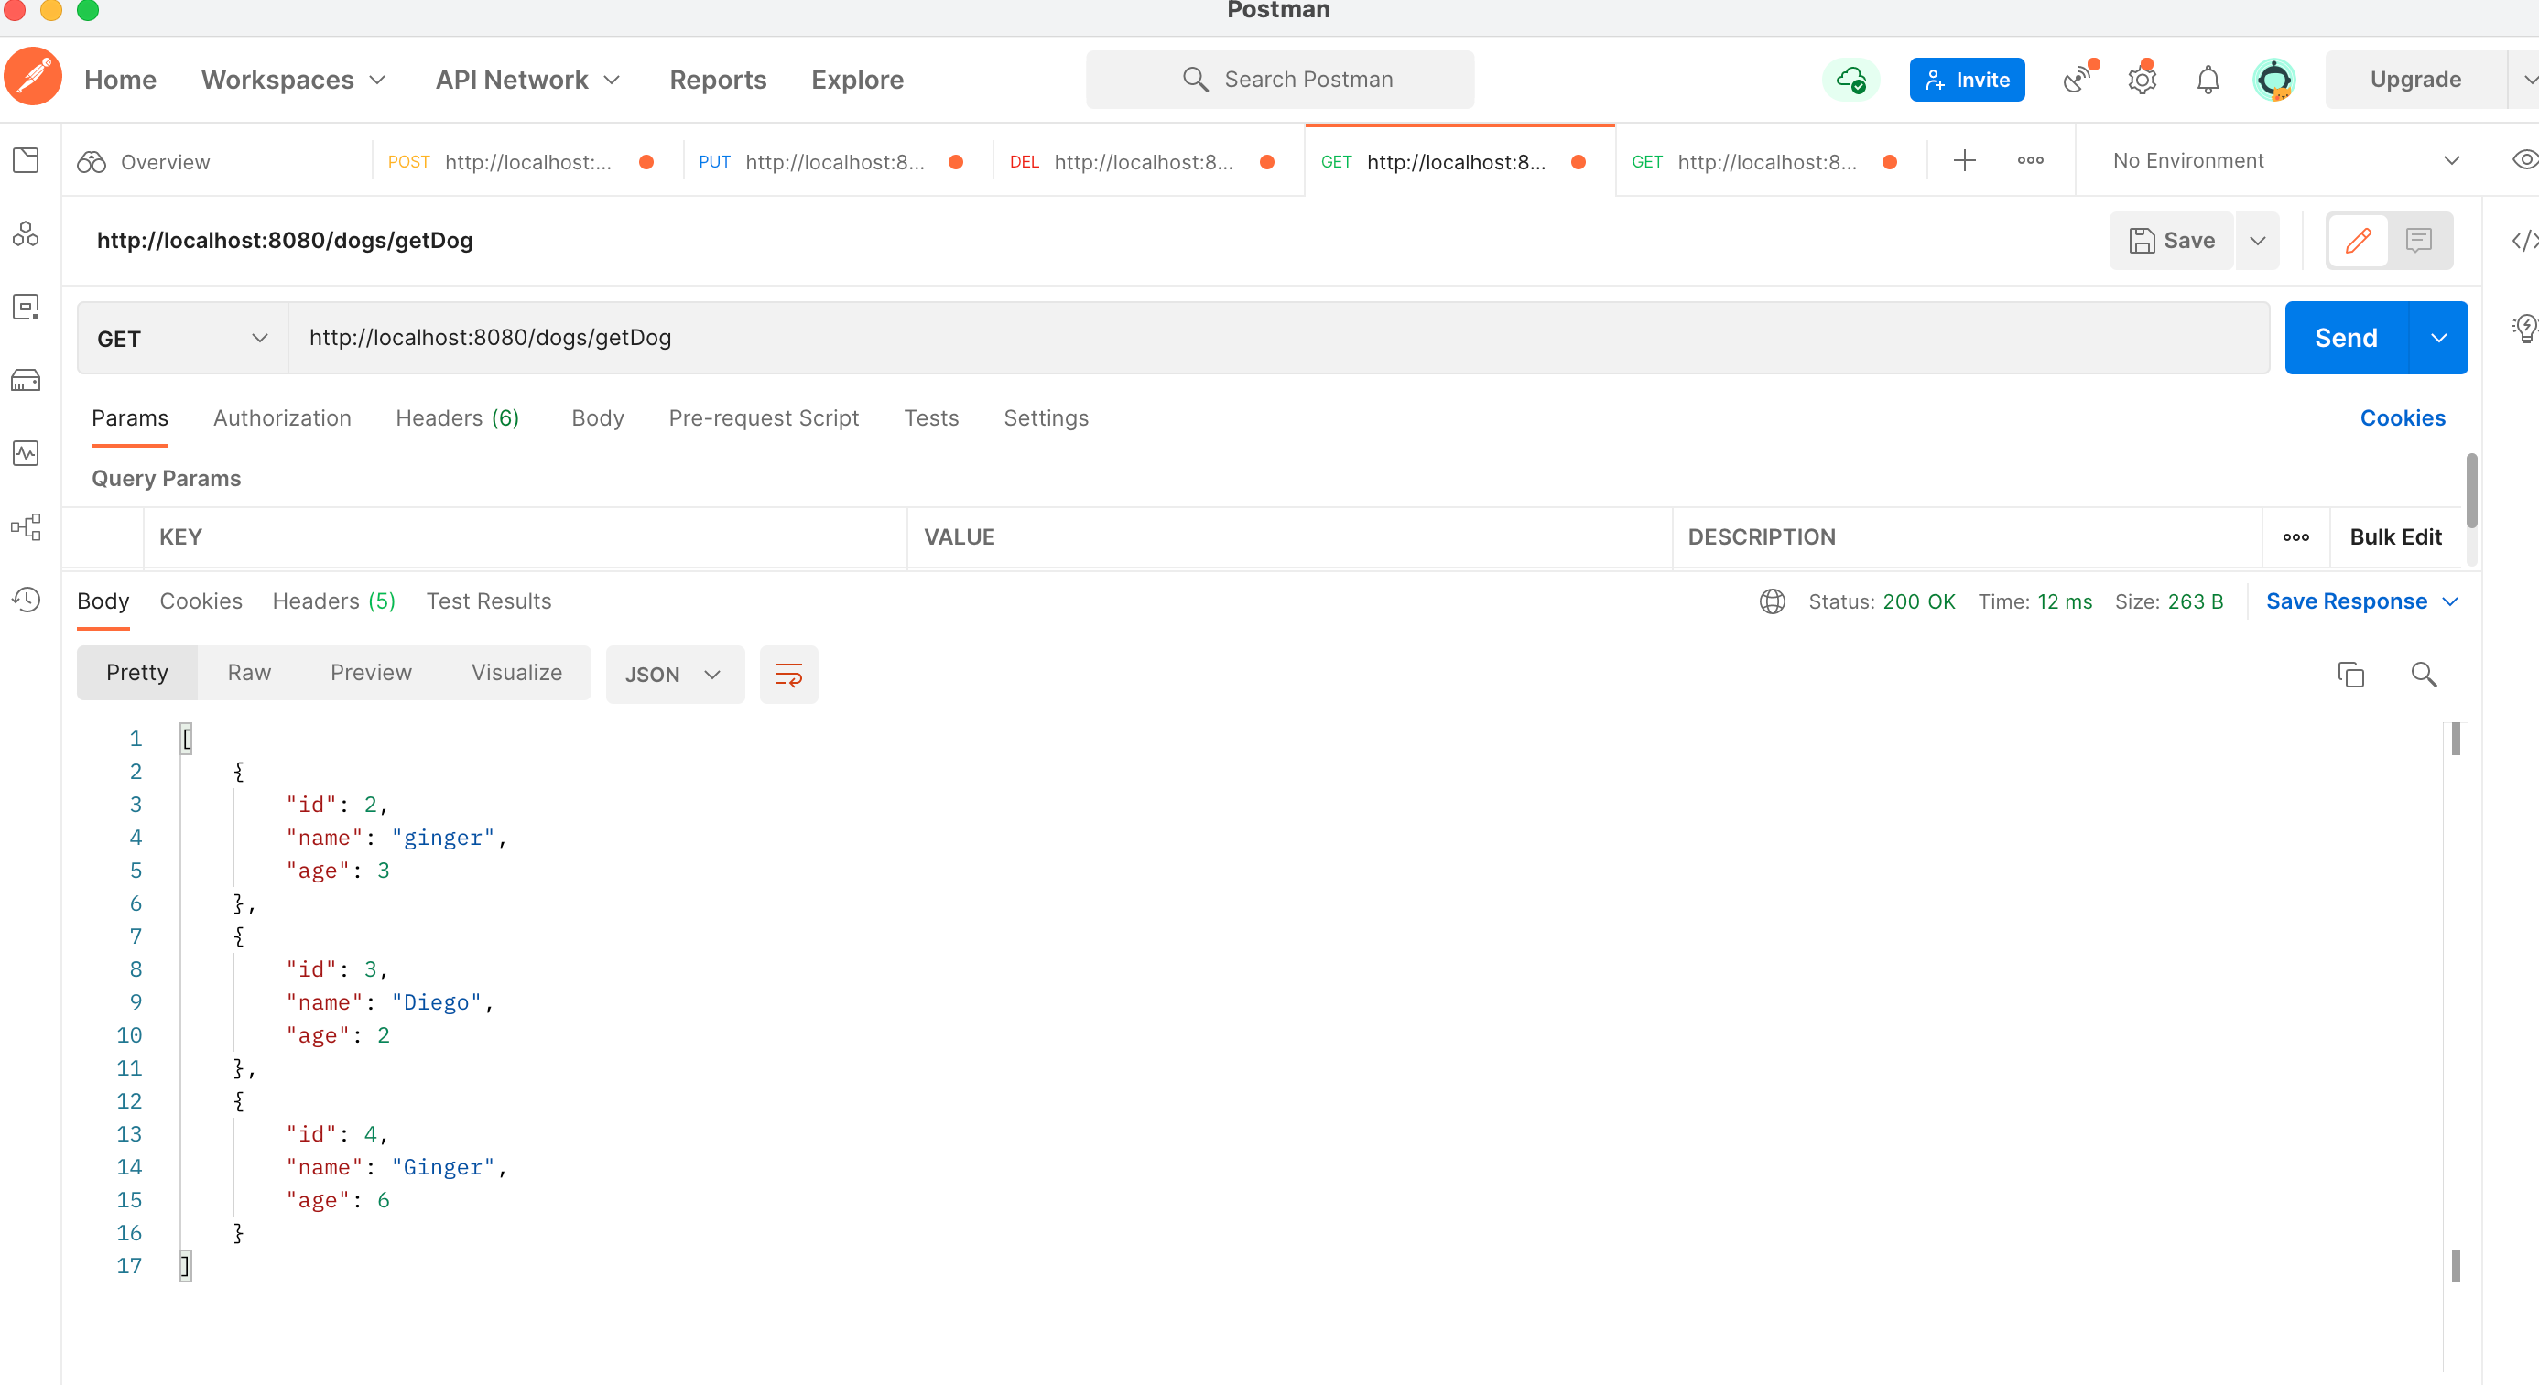The height and width of the screenshot is (1385, 2539).
Task: Select the Raw response view
Action: [249, 672]
